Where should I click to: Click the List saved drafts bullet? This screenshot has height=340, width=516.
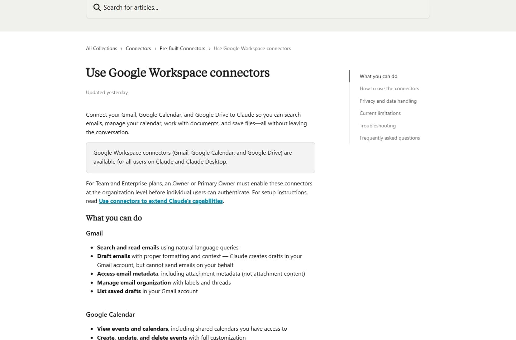[x=147, y=291]
